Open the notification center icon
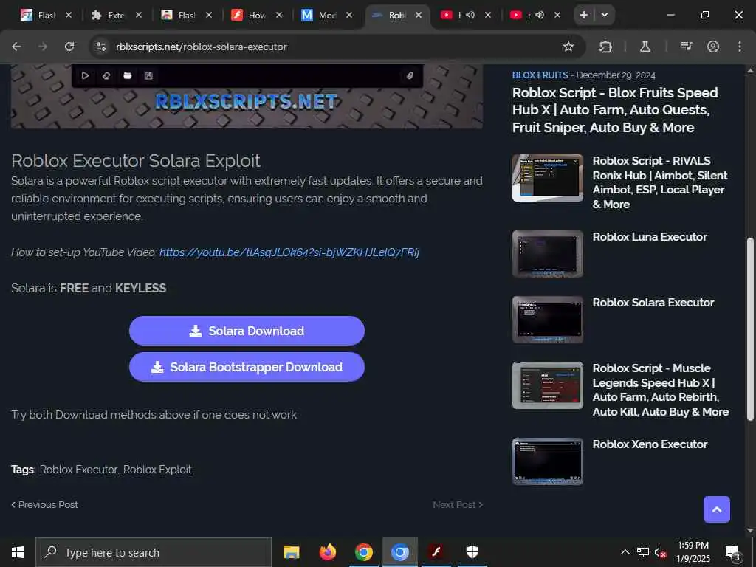The height and width of the screenshot is (567, 756). (x=733, y=552)
